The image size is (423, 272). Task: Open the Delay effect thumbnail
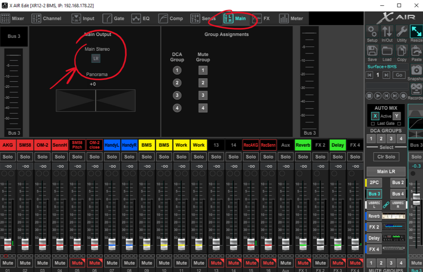coord(394,238)
